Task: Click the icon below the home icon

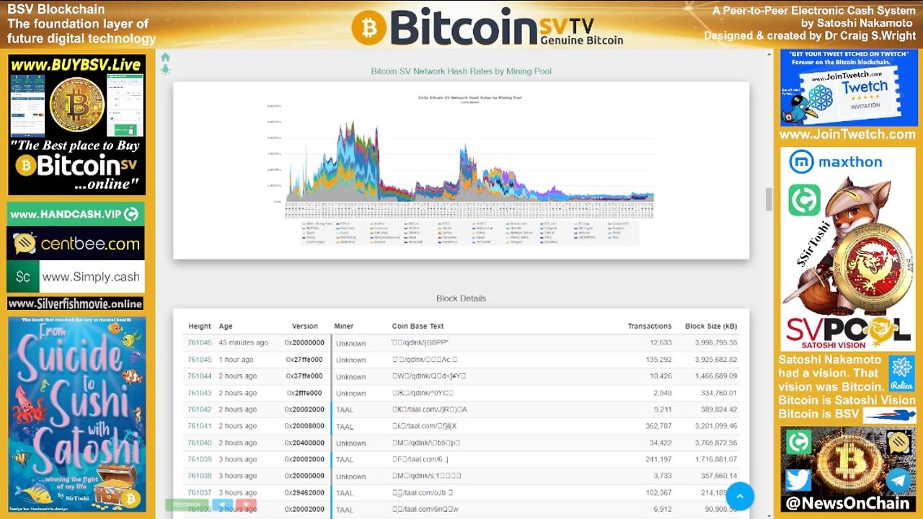Action: (x=165, y=70)
